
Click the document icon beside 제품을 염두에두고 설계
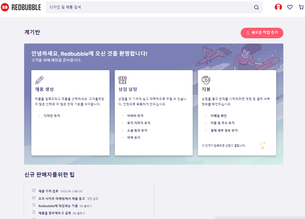(34, 212)
